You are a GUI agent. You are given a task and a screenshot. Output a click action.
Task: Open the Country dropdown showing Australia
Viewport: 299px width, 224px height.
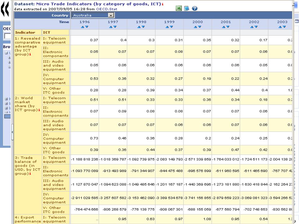(93, 15)
